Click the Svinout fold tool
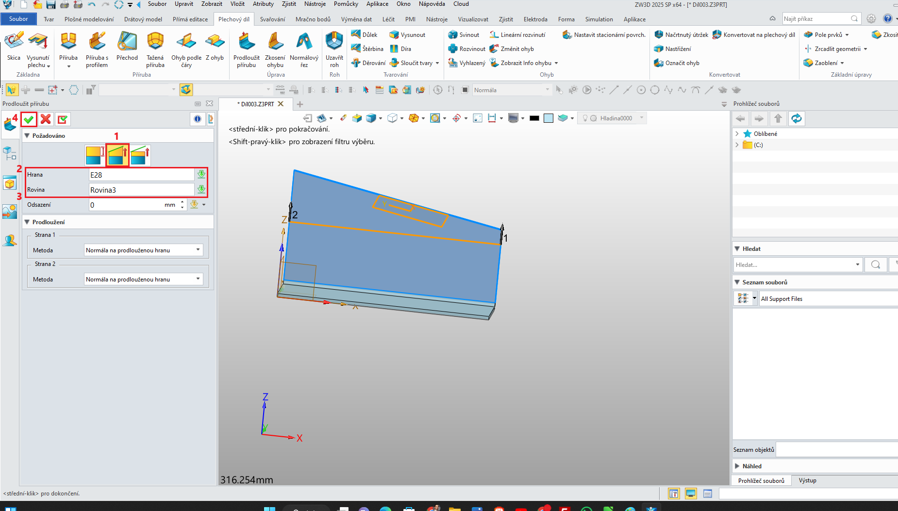898x511 pixels. pyautogui.click(x=464, y=34)
